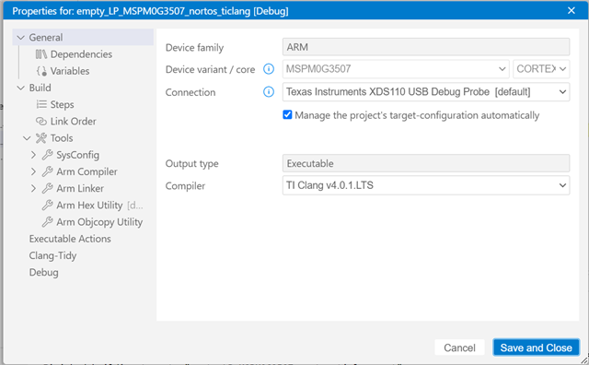
Task: Click the Arm Objcopy Utility wrench icon
Action: [x=47, y=222]
